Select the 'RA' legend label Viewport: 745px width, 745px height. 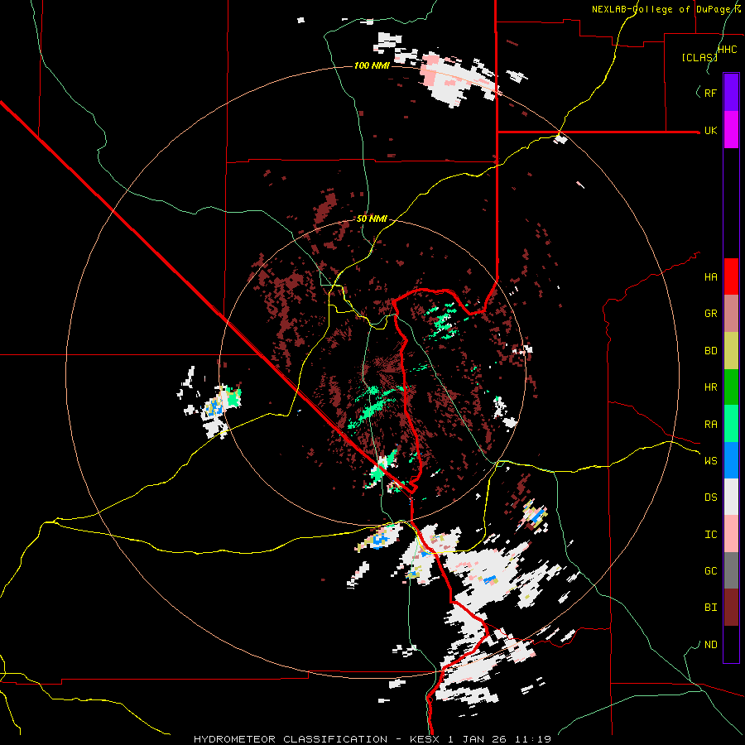click(710, 425)
